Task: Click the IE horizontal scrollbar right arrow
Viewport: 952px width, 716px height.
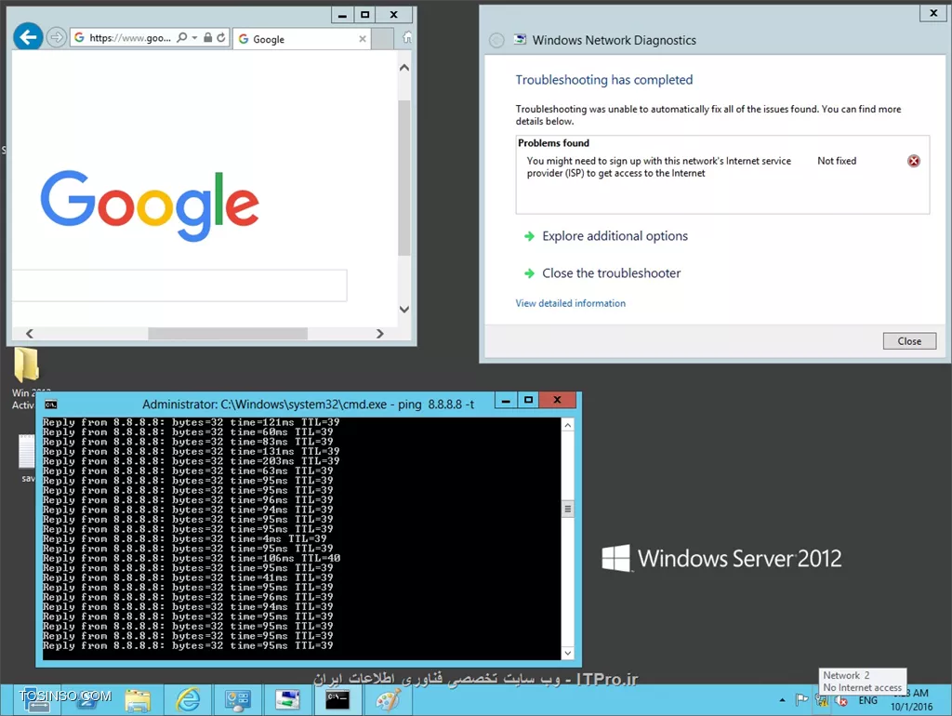Action: [379, 334]
